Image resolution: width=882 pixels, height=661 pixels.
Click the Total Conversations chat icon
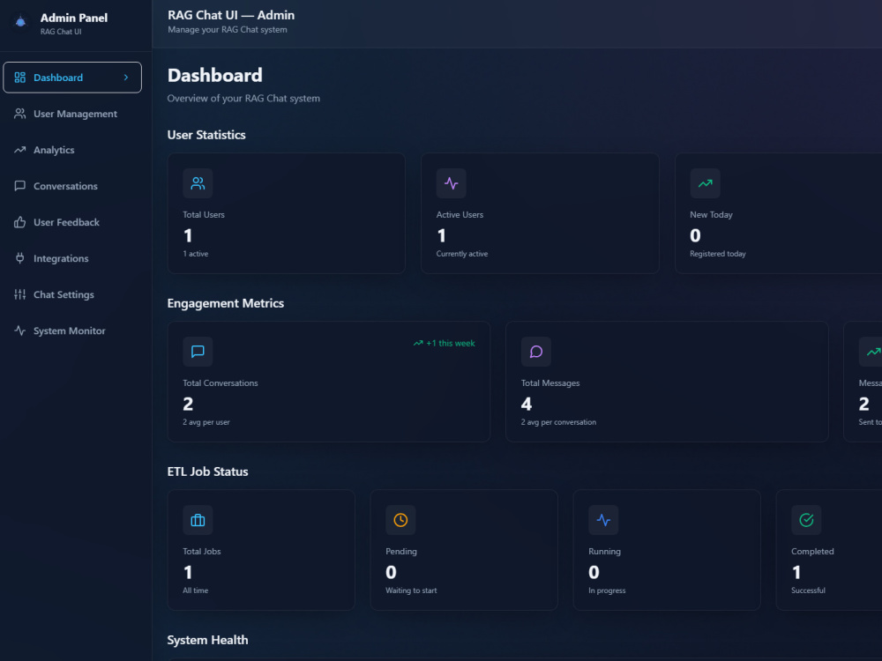point(198,352)
